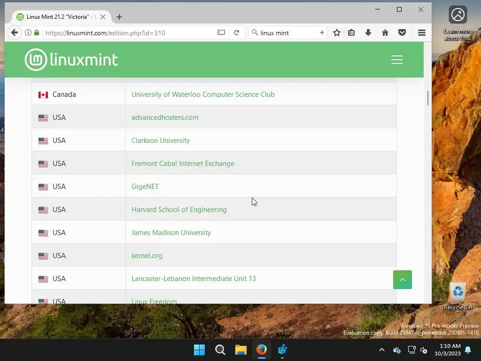Viewport: 481px width, 361px height.
Task: Save page to Pocket icon
Action: 402,32
